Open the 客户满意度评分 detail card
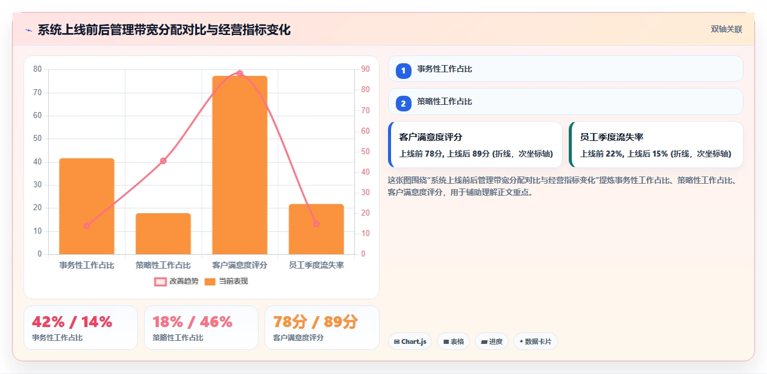Screen dimensions: 767x374 click(475, 145)
